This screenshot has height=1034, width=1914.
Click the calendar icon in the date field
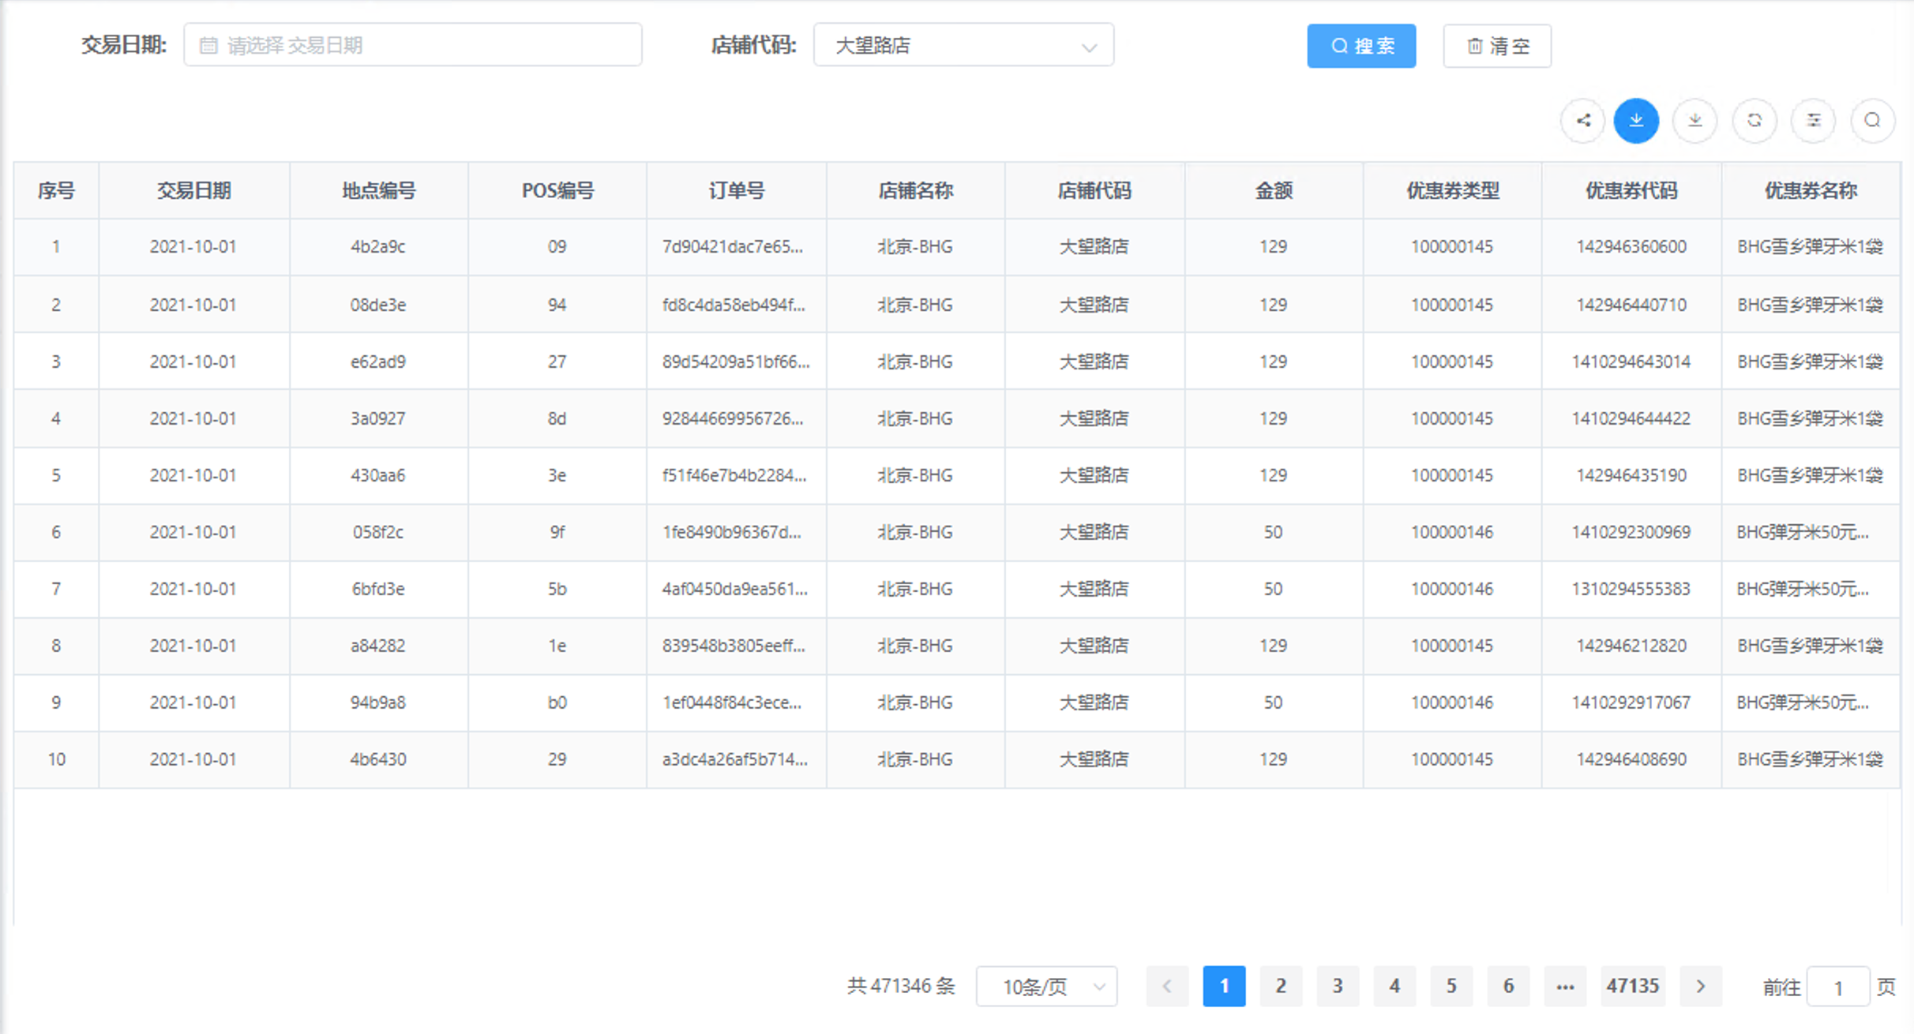(x=209, y=45)
